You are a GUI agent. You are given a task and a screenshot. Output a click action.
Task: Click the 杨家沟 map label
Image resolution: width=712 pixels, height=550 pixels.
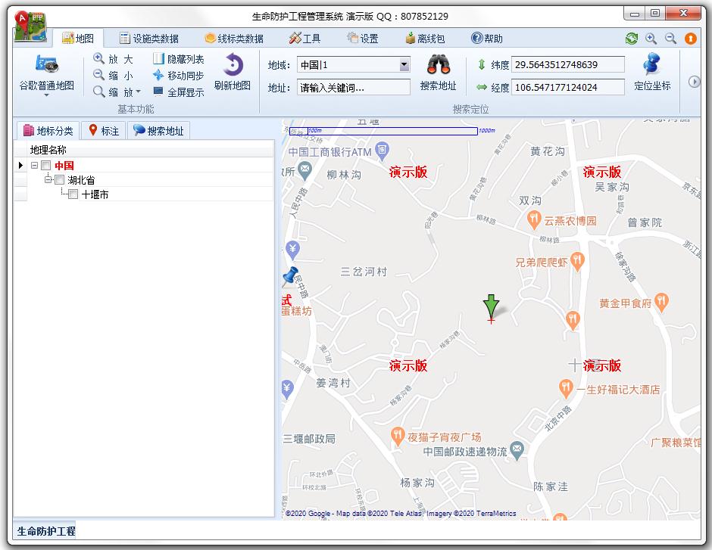(x=417, y=483)
